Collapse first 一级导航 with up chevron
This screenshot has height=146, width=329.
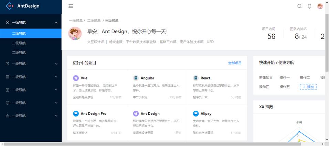(x=56, y=23)
